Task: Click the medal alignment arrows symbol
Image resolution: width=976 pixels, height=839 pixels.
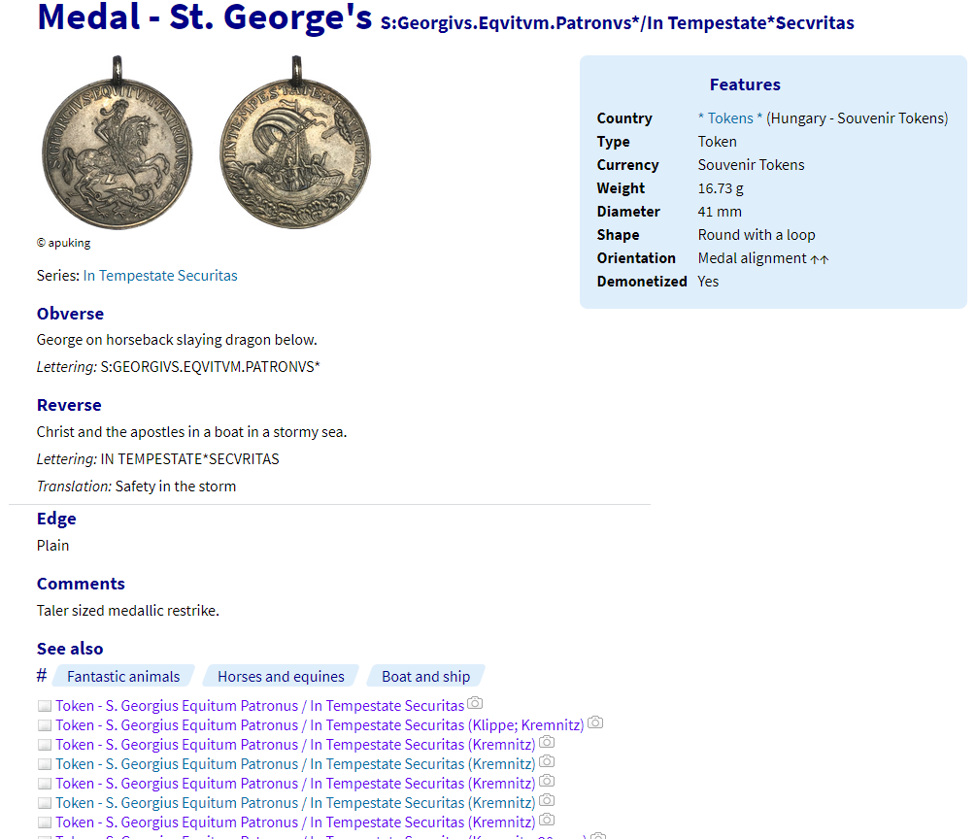Action: tap(820, 259)
